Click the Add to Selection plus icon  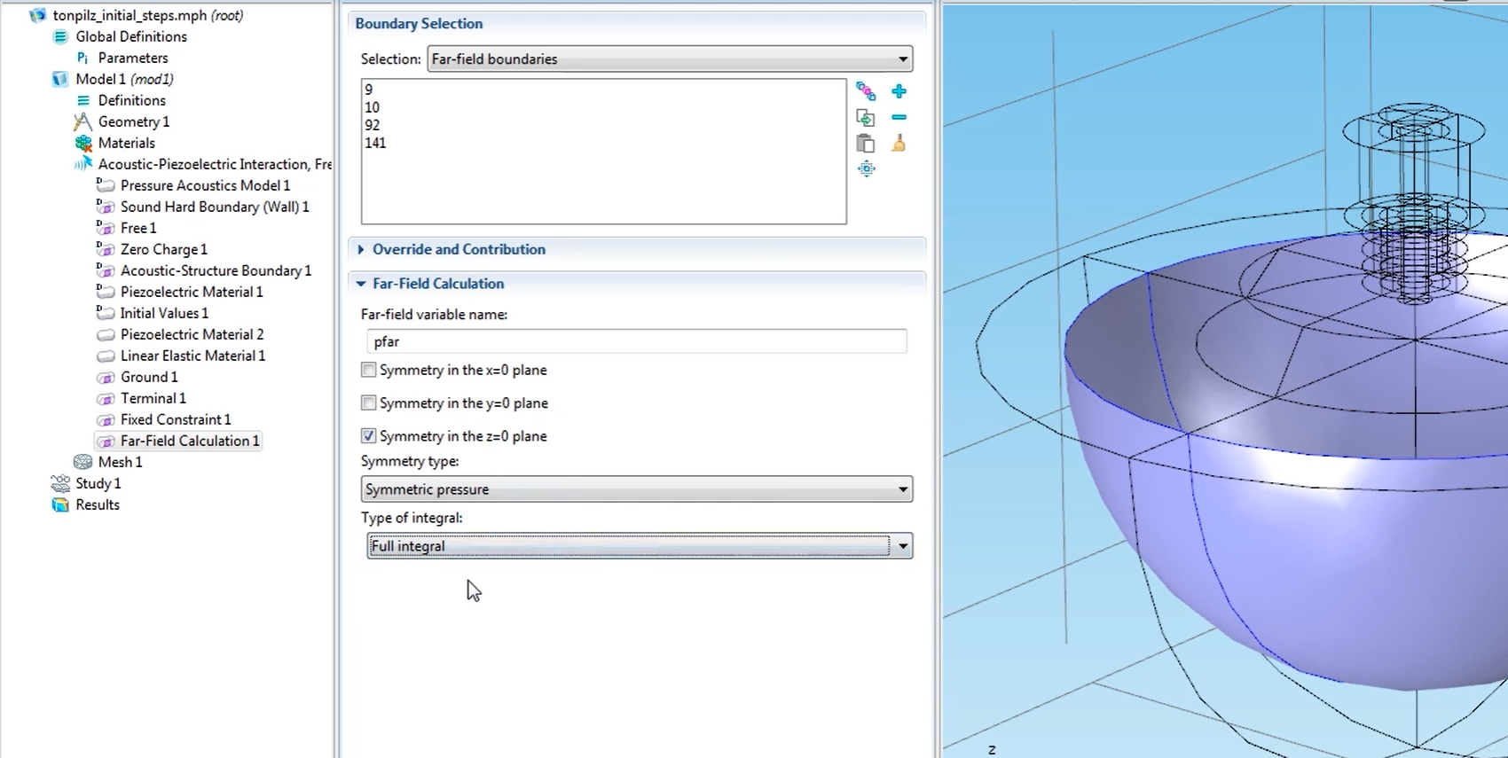tap(899, 91)
